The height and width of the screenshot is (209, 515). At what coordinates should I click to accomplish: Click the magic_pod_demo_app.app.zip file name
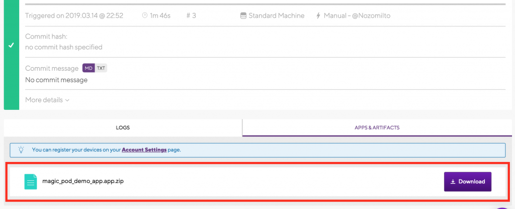[83, 181]
